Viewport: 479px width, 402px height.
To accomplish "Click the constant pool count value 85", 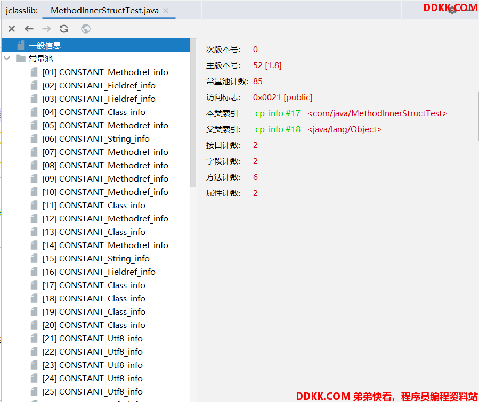I will 257,81.
